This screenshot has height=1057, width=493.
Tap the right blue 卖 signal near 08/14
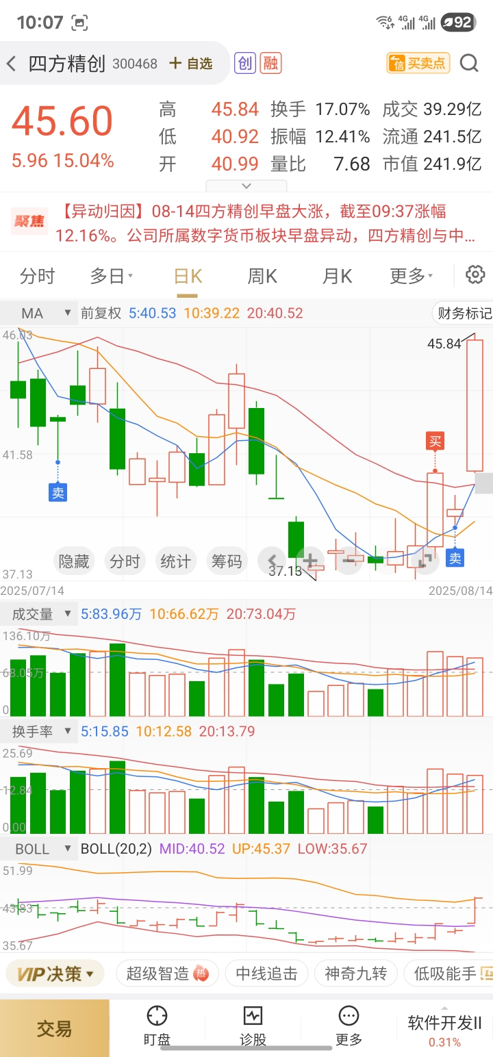pyautogui.click(x=455, y=558)
